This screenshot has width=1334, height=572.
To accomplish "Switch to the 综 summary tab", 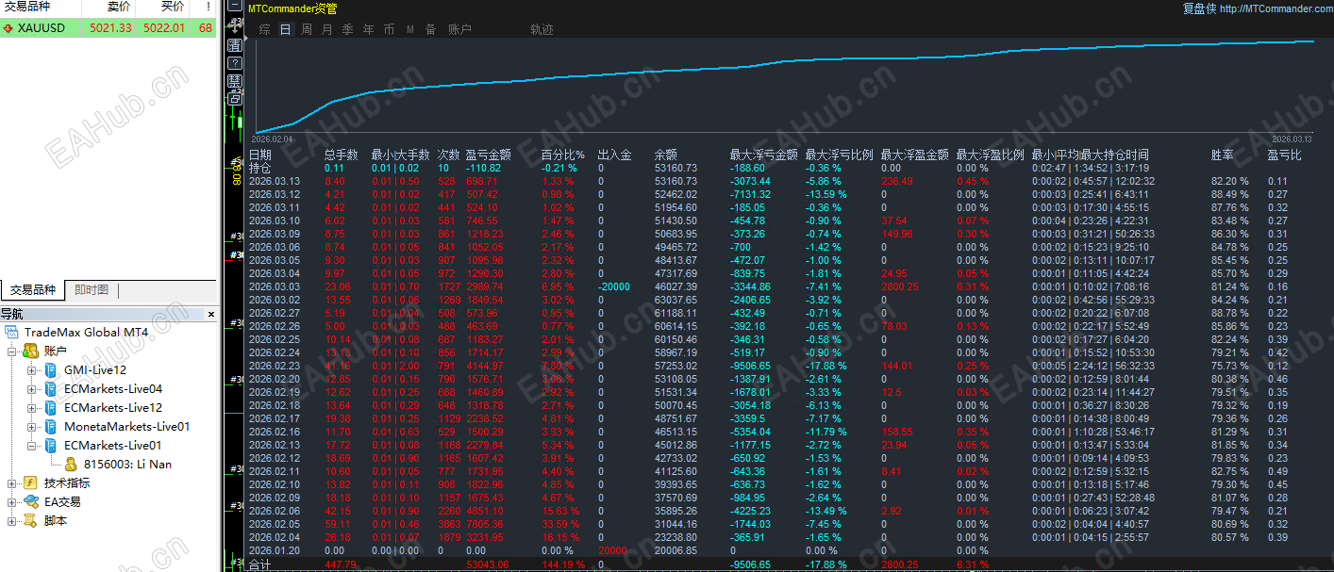I will (x=264, y=29).
